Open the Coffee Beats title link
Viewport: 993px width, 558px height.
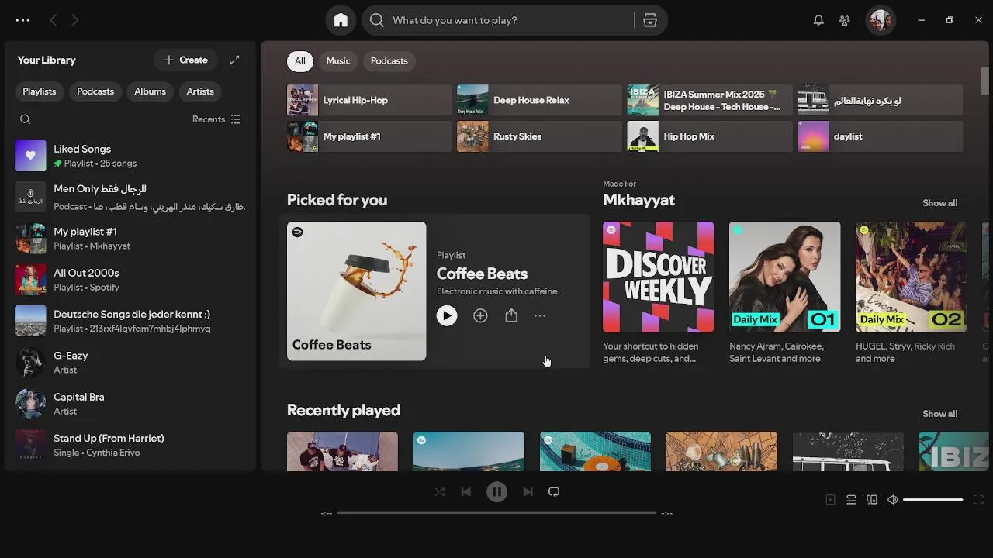click(482, 274)
